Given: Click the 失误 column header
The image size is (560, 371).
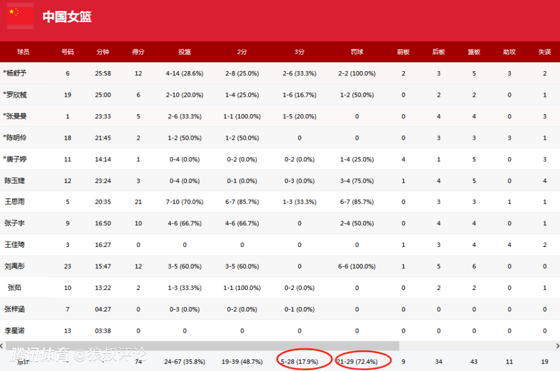Looking at the screenshot, I should [544, 52].
